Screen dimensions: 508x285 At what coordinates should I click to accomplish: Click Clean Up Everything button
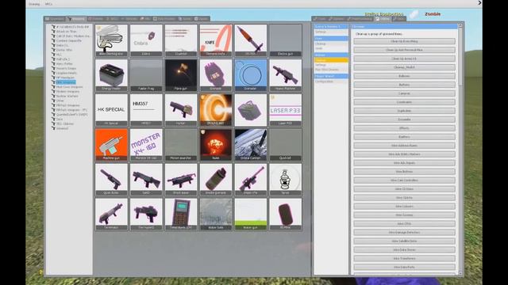point(404,41)
